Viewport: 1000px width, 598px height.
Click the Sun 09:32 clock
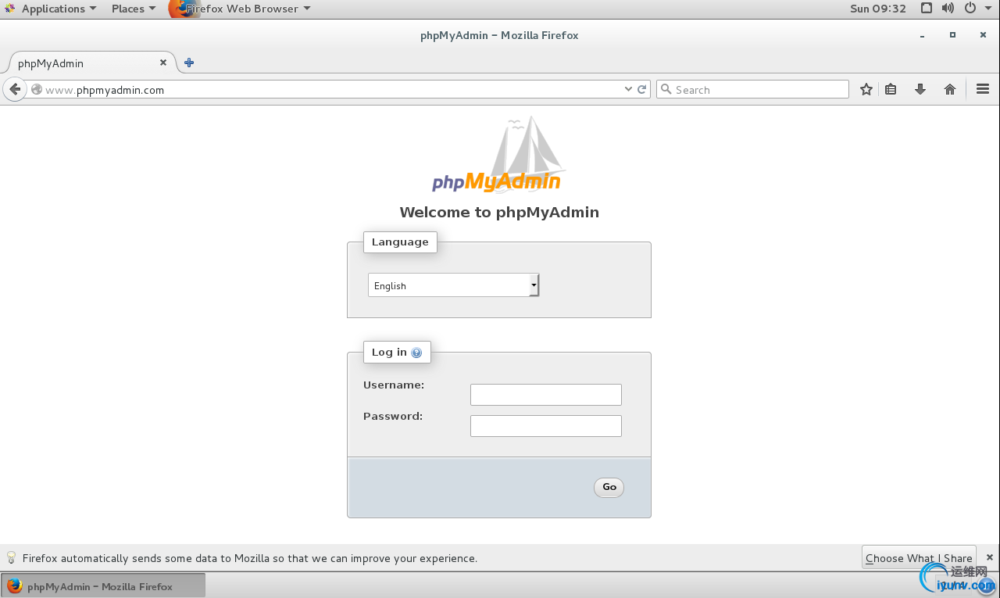(878, 9)
